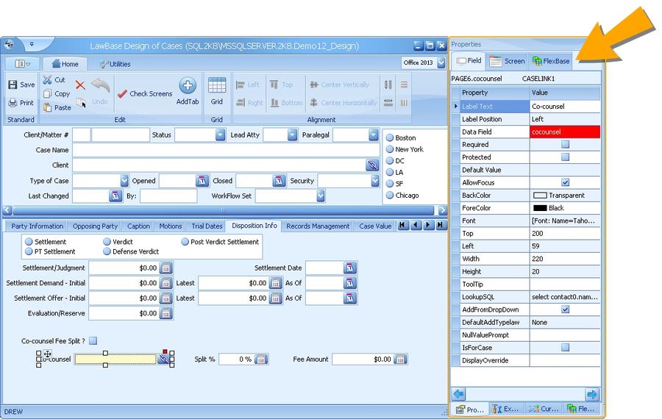
Task: Open calendar for Closed date field
Action: 279,181
